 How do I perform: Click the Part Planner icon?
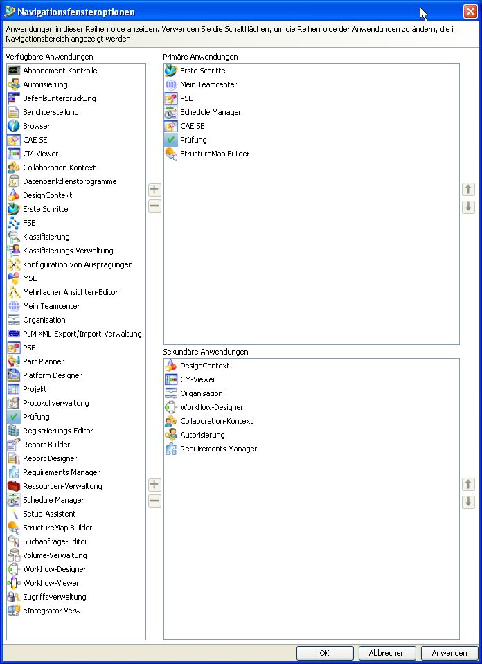pos(14,361)
